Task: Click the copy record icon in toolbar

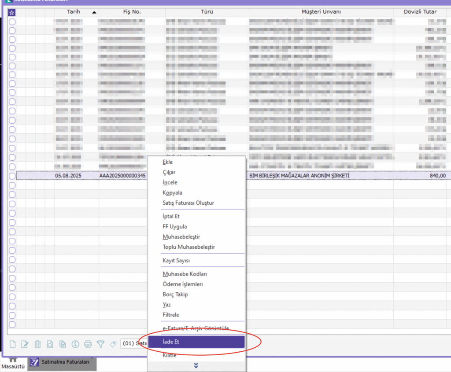Action: pyautogui.click(x=63, y=344)
